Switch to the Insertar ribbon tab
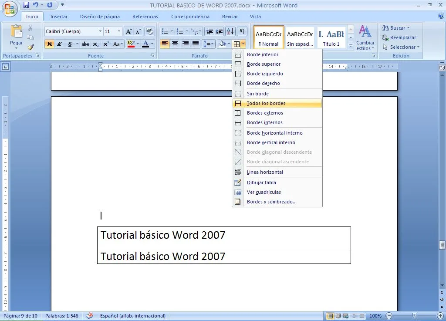Screen dimensions: 446x321 click(59, 17)
